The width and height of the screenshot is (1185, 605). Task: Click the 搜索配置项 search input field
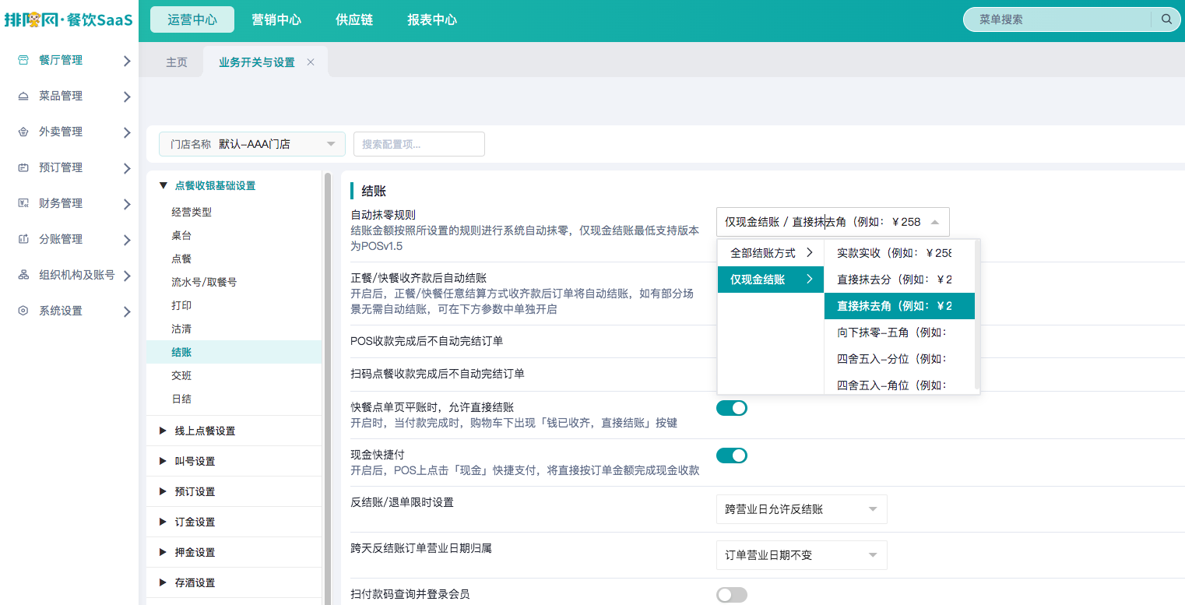coord(419,144)
